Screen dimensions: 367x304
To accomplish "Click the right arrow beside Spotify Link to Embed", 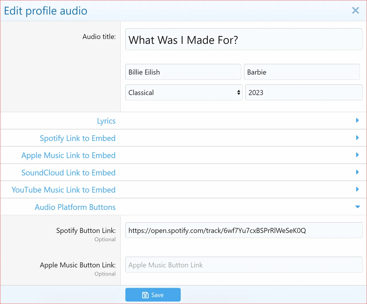I will click(x=357, y=138).
